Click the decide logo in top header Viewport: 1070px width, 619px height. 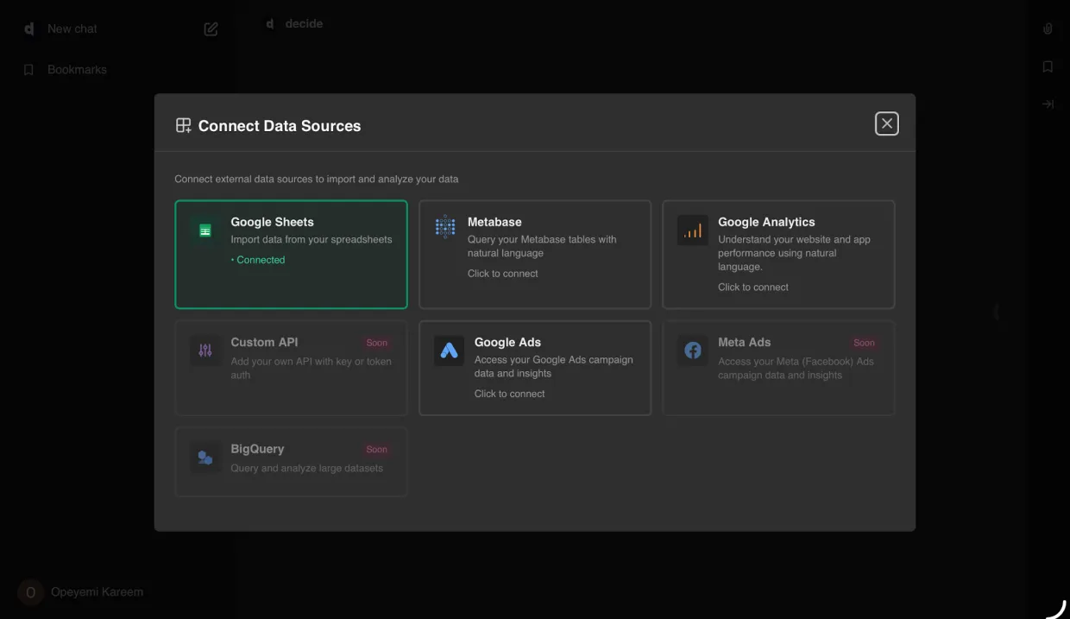pyautogui.click(x=270, y=24)
